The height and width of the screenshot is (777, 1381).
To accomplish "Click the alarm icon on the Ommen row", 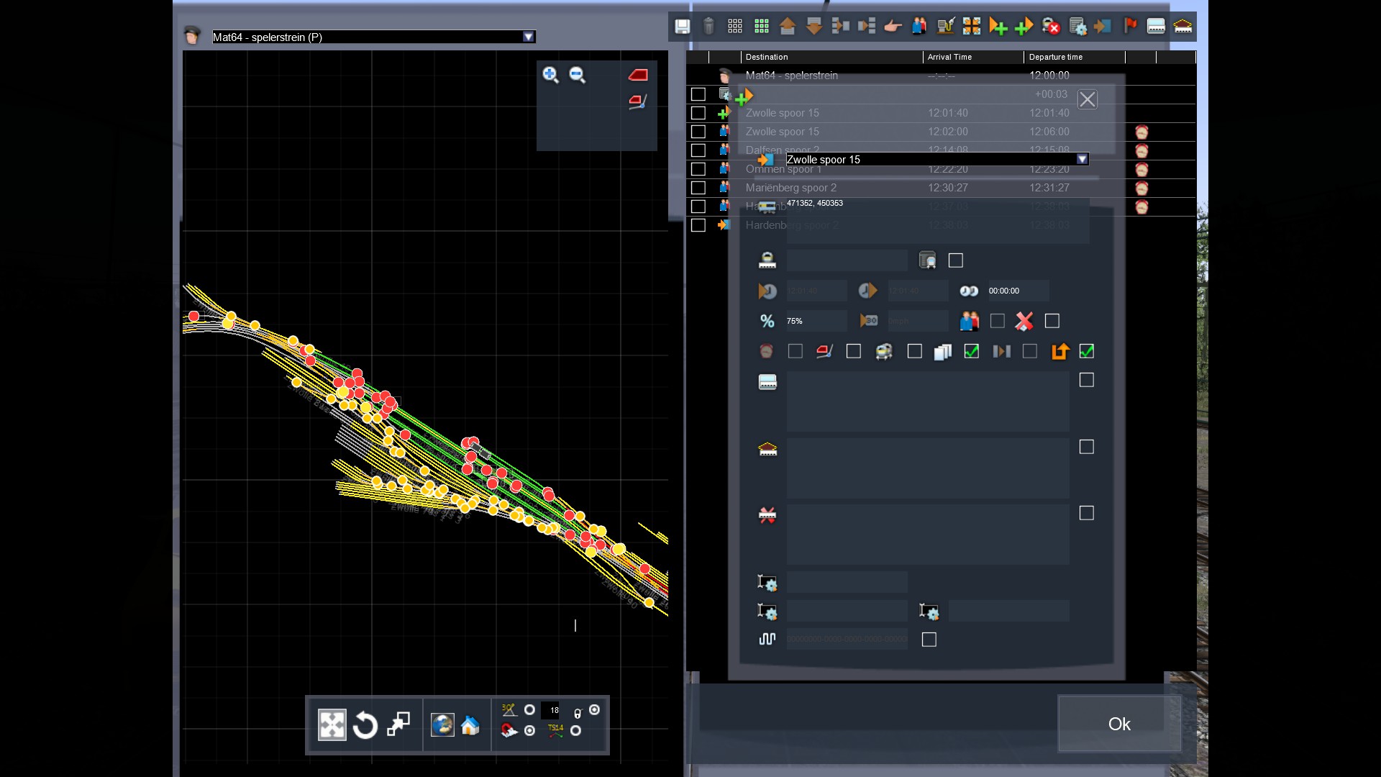I will click(x=1141, y=169).
